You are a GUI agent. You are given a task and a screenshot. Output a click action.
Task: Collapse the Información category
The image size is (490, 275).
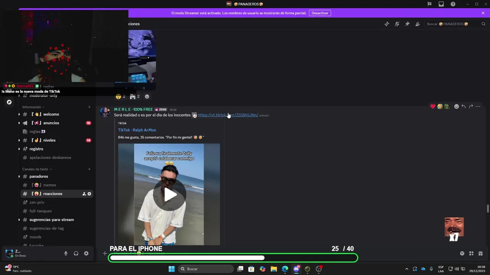pyautogui.click(x=33, y=107)
